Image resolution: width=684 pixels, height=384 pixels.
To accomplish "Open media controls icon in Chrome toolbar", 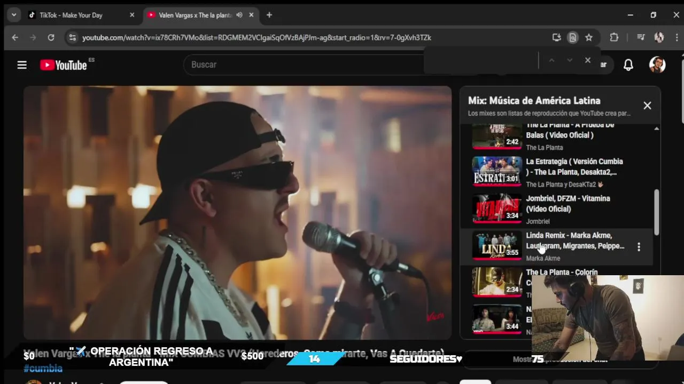I will point(641,37).
